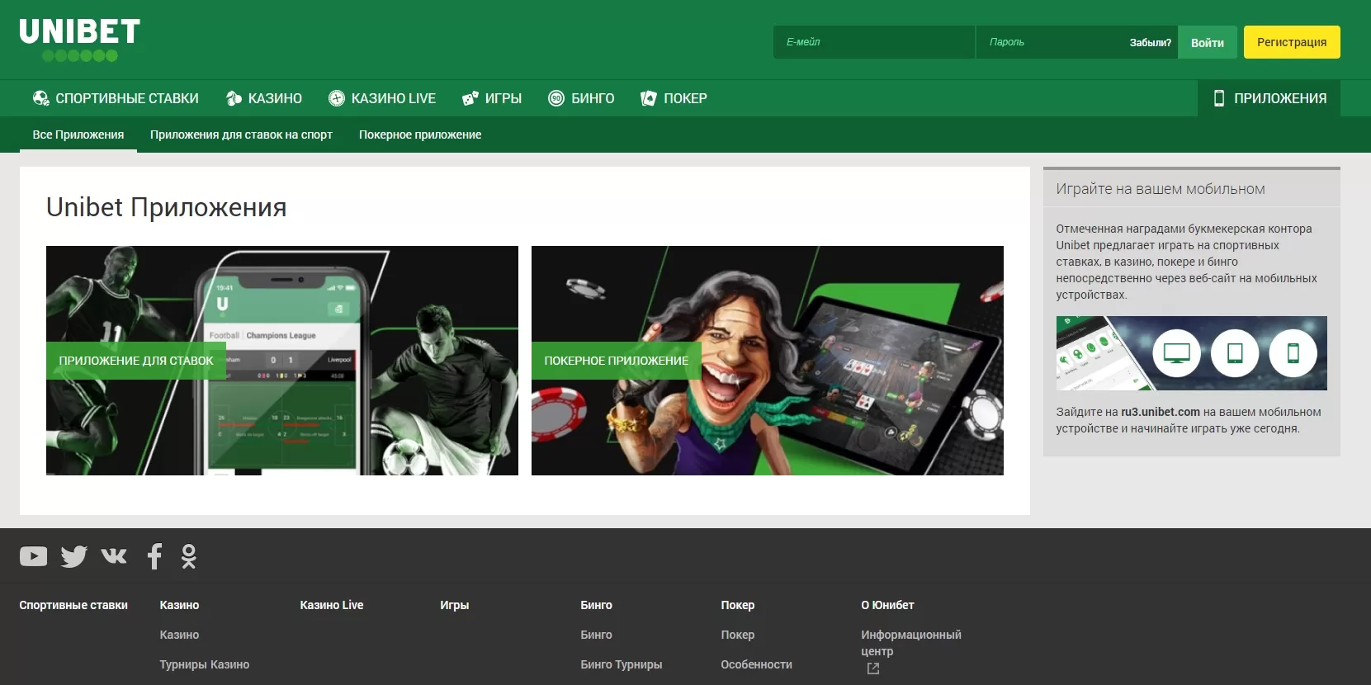Image resolution: width=1371 pixels, height=685 pixels.
Task: Click footer sub-link Казино
Action: pyautogui.click(x=179, y=635)
